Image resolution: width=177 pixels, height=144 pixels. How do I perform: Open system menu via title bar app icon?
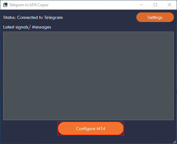5,5
